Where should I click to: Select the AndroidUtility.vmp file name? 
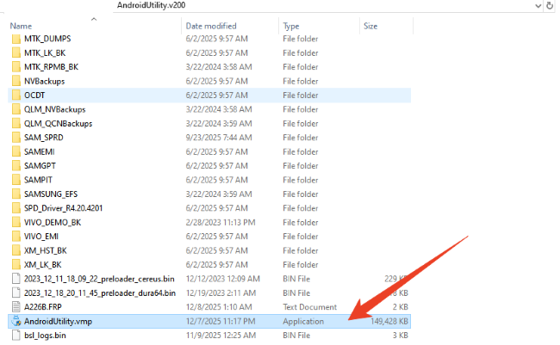pos(59,321)
